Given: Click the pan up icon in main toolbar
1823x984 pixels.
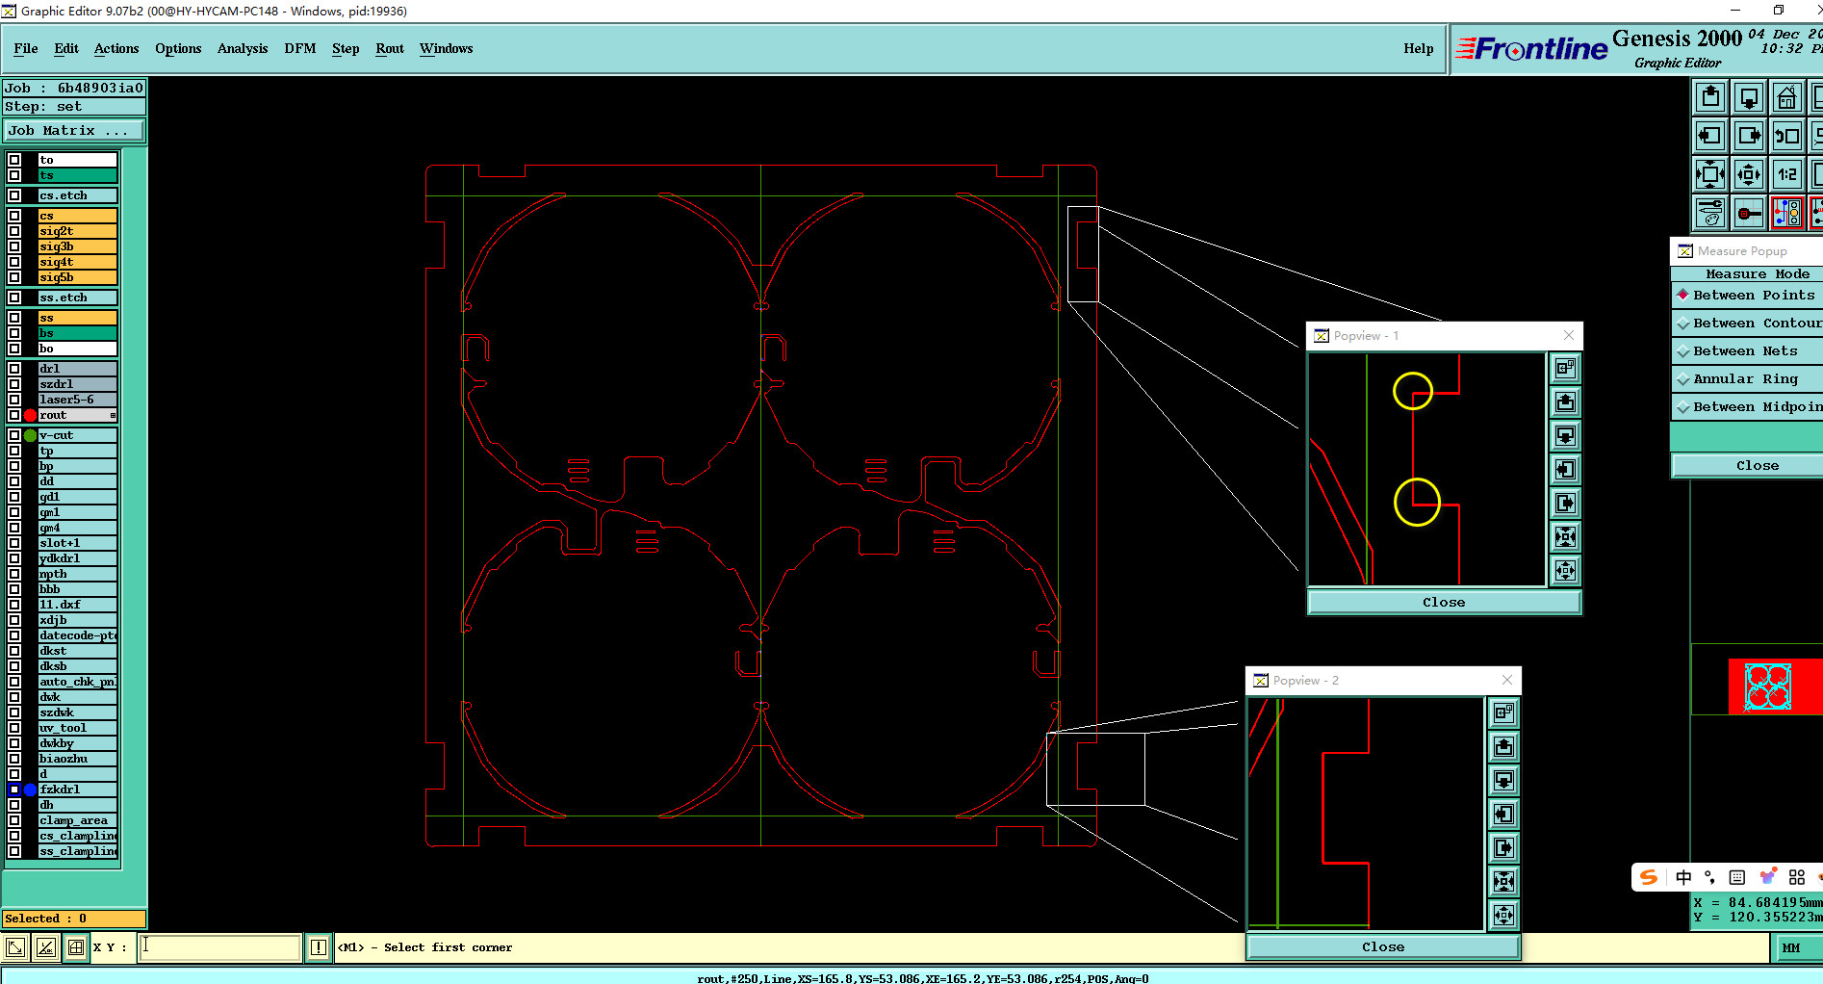Looking at the screenshot, I should [x=1710, y=97].
